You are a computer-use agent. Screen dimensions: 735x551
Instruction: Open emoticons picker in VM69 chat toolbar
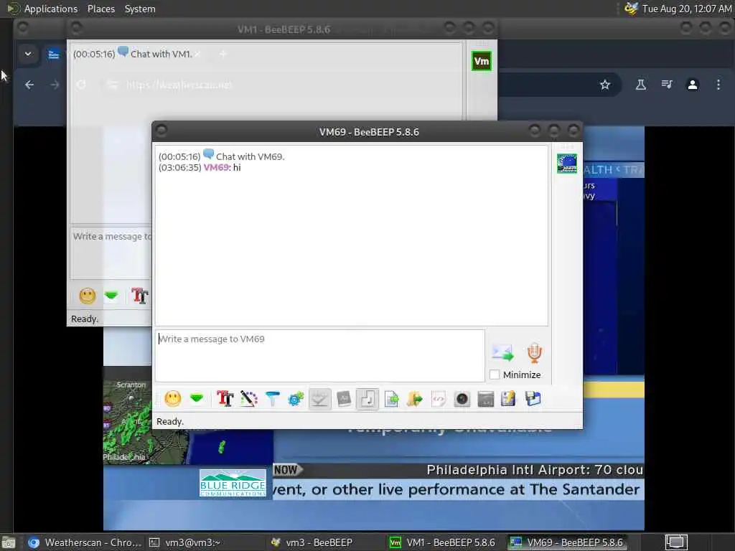pyautogui.click(x=172, y=399)
